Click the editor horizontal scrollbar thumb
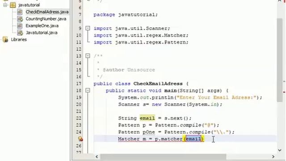 163,157
